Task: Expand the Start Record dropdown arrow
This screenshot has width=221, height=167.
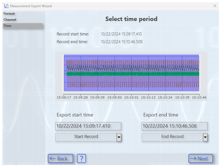Action: tap(119, 137)
